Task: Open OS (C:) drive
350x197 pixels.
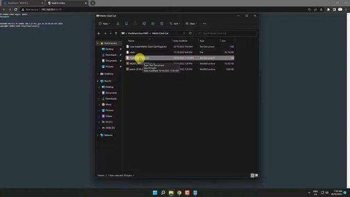Action: click(x=109, y=122)
